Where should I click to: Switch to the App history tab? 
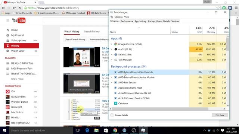(140, 22)
